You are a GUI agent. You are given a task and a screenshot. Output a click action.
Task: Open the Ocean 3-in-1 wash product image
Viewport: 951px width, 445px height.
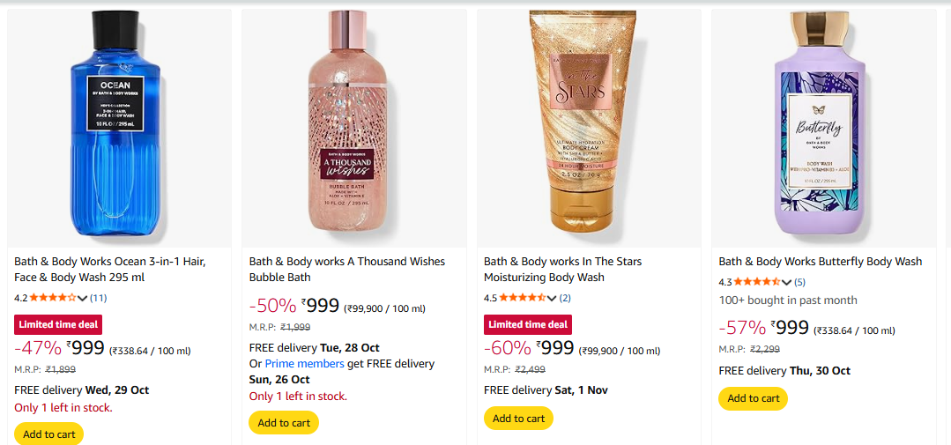[x=119, y=128]
